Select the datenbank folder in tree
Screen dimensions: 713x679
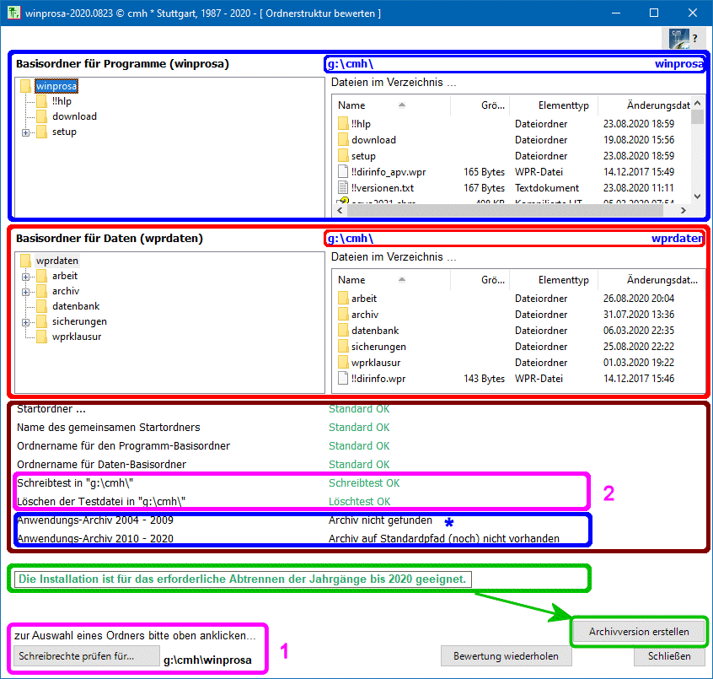click(x=75, y=306)
